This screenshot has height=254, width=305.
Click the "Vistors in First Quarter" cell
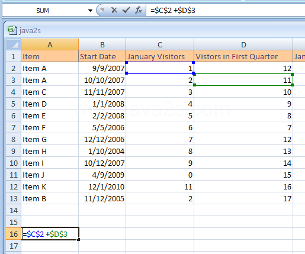[243, 56]
